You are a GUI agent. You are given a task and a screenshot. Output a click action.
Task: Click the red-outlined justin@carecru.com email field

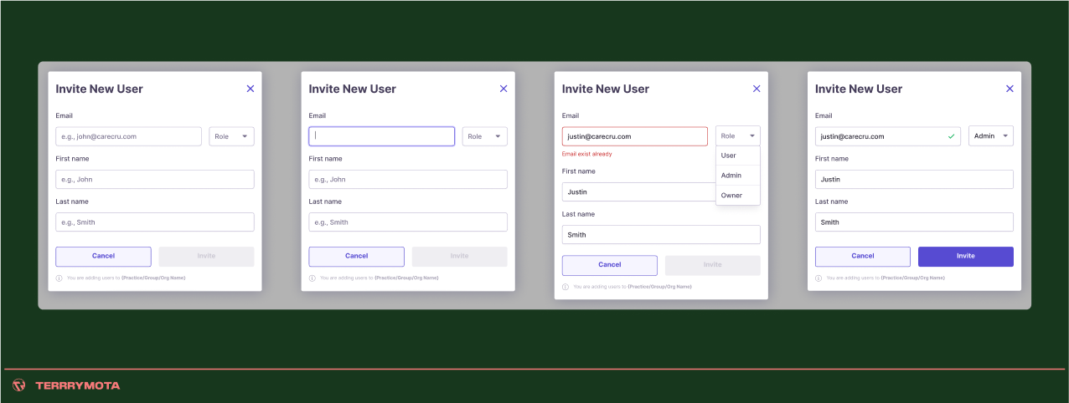coord(634,136)
